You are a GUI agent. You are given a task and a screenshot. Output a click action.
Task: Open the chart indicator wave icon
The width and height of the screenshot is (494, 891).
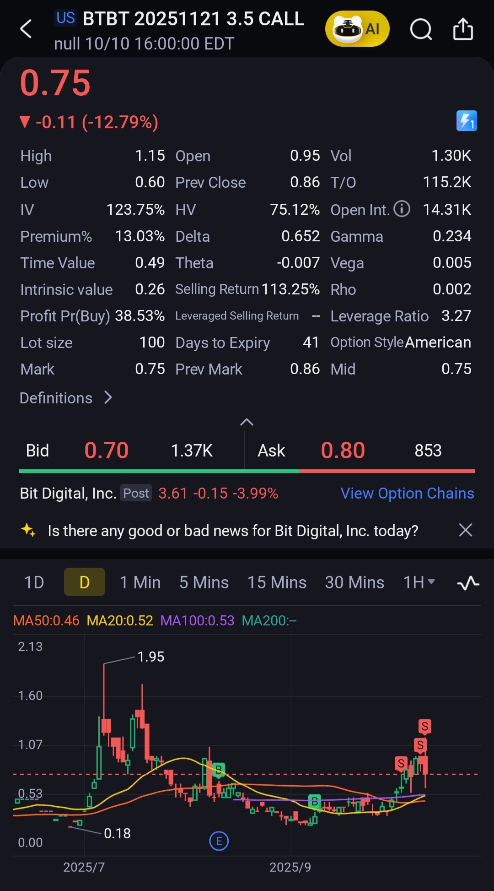468,583
